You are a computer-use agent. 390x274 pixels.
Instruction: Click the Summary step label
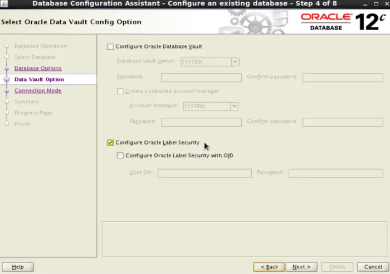pos(27,102)
